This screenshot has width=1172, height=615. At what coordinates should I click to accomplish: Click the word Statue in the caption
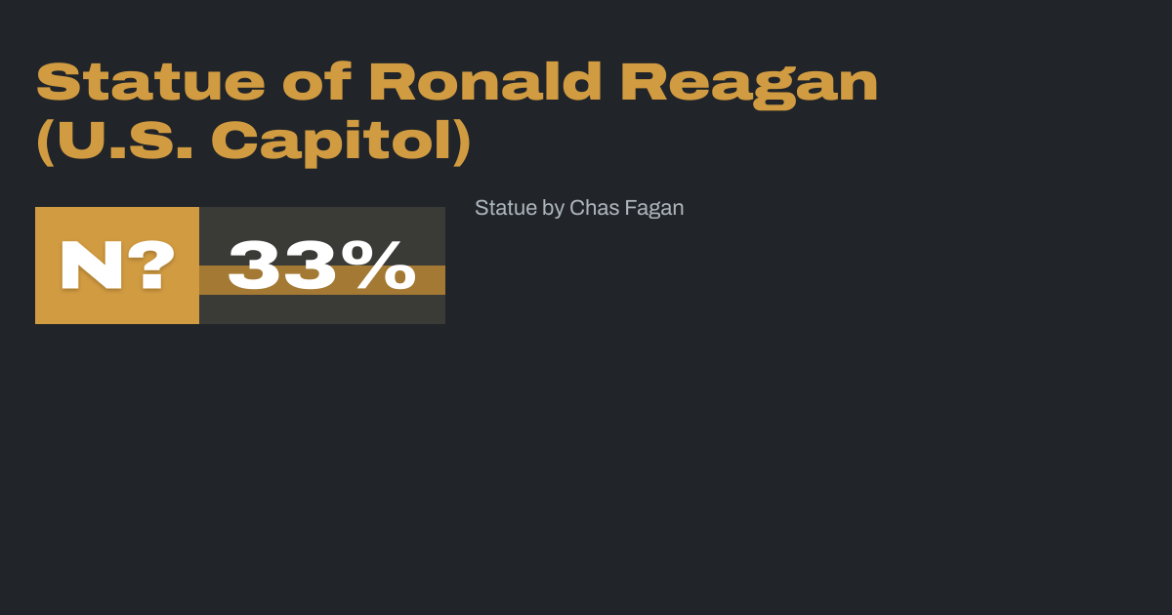tap(506, 208)
